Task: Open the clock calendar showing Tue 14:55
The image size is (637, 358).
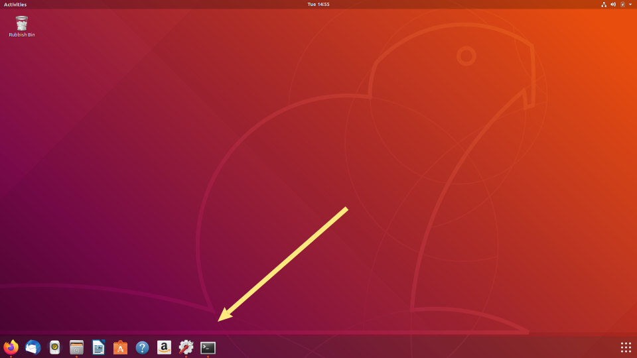Action: pyautogui.click(x=318, y=5)
